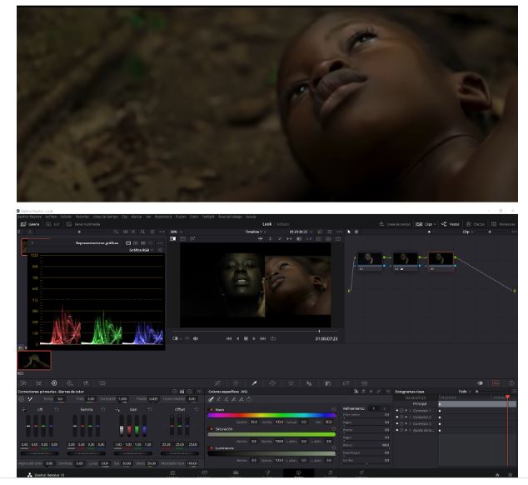Open the Galería panel in top toolbar

[x=28, y=224]
